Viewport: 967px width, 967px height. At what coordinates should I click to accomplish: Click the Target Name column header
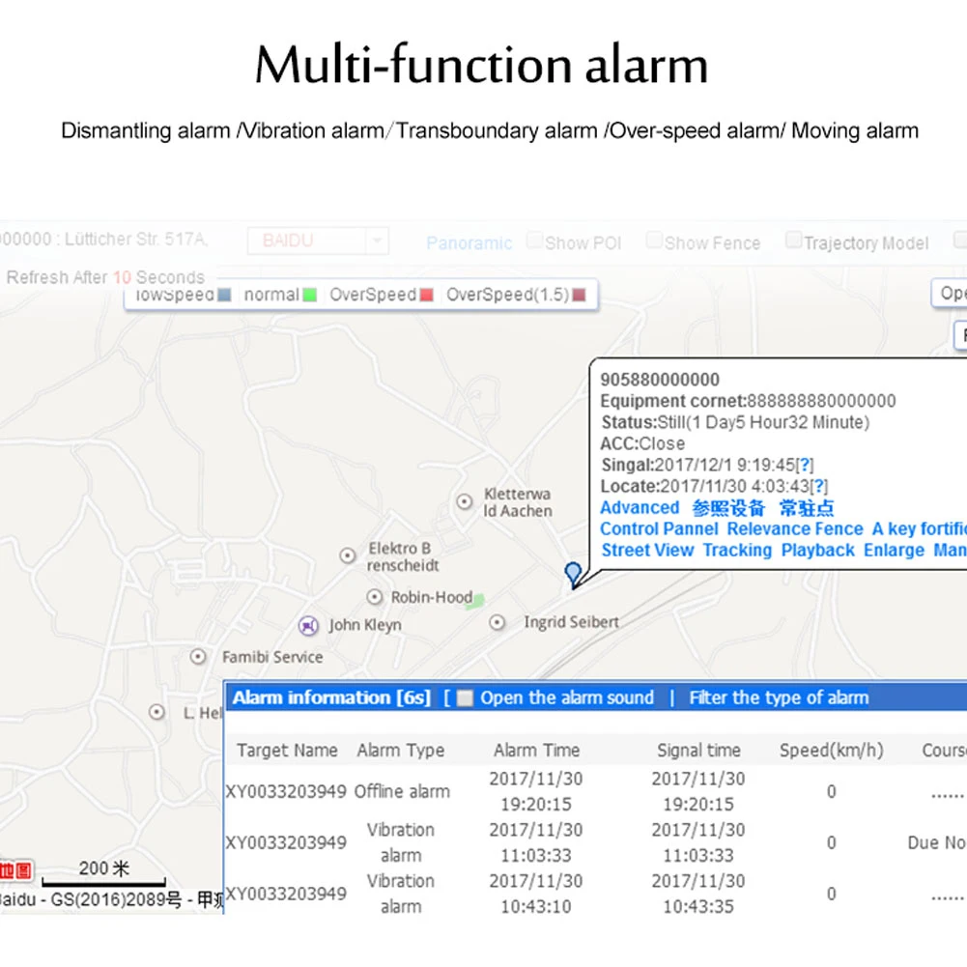(287, 750)
